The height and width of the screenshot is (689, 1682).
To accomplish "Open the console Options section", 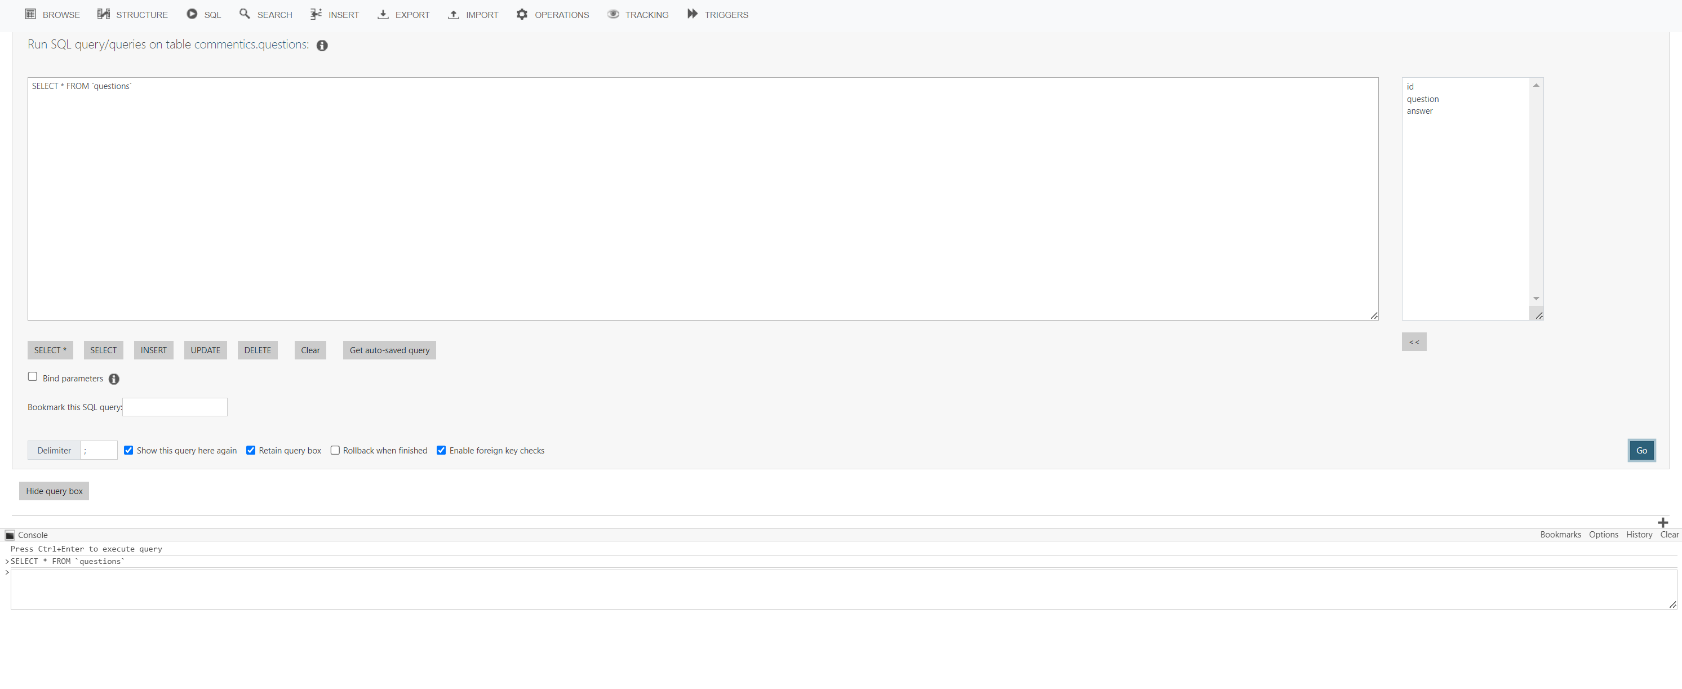I will (x=1604, y=534).
